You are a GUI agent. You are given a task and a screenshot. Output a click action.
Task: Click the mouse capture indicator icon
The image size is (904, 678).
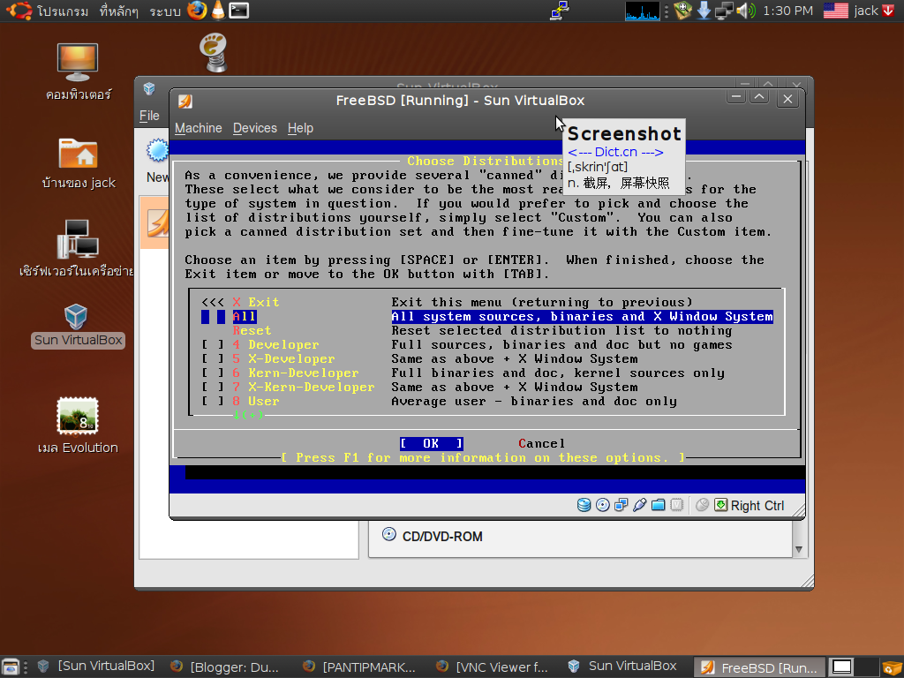tap(702, 505)
